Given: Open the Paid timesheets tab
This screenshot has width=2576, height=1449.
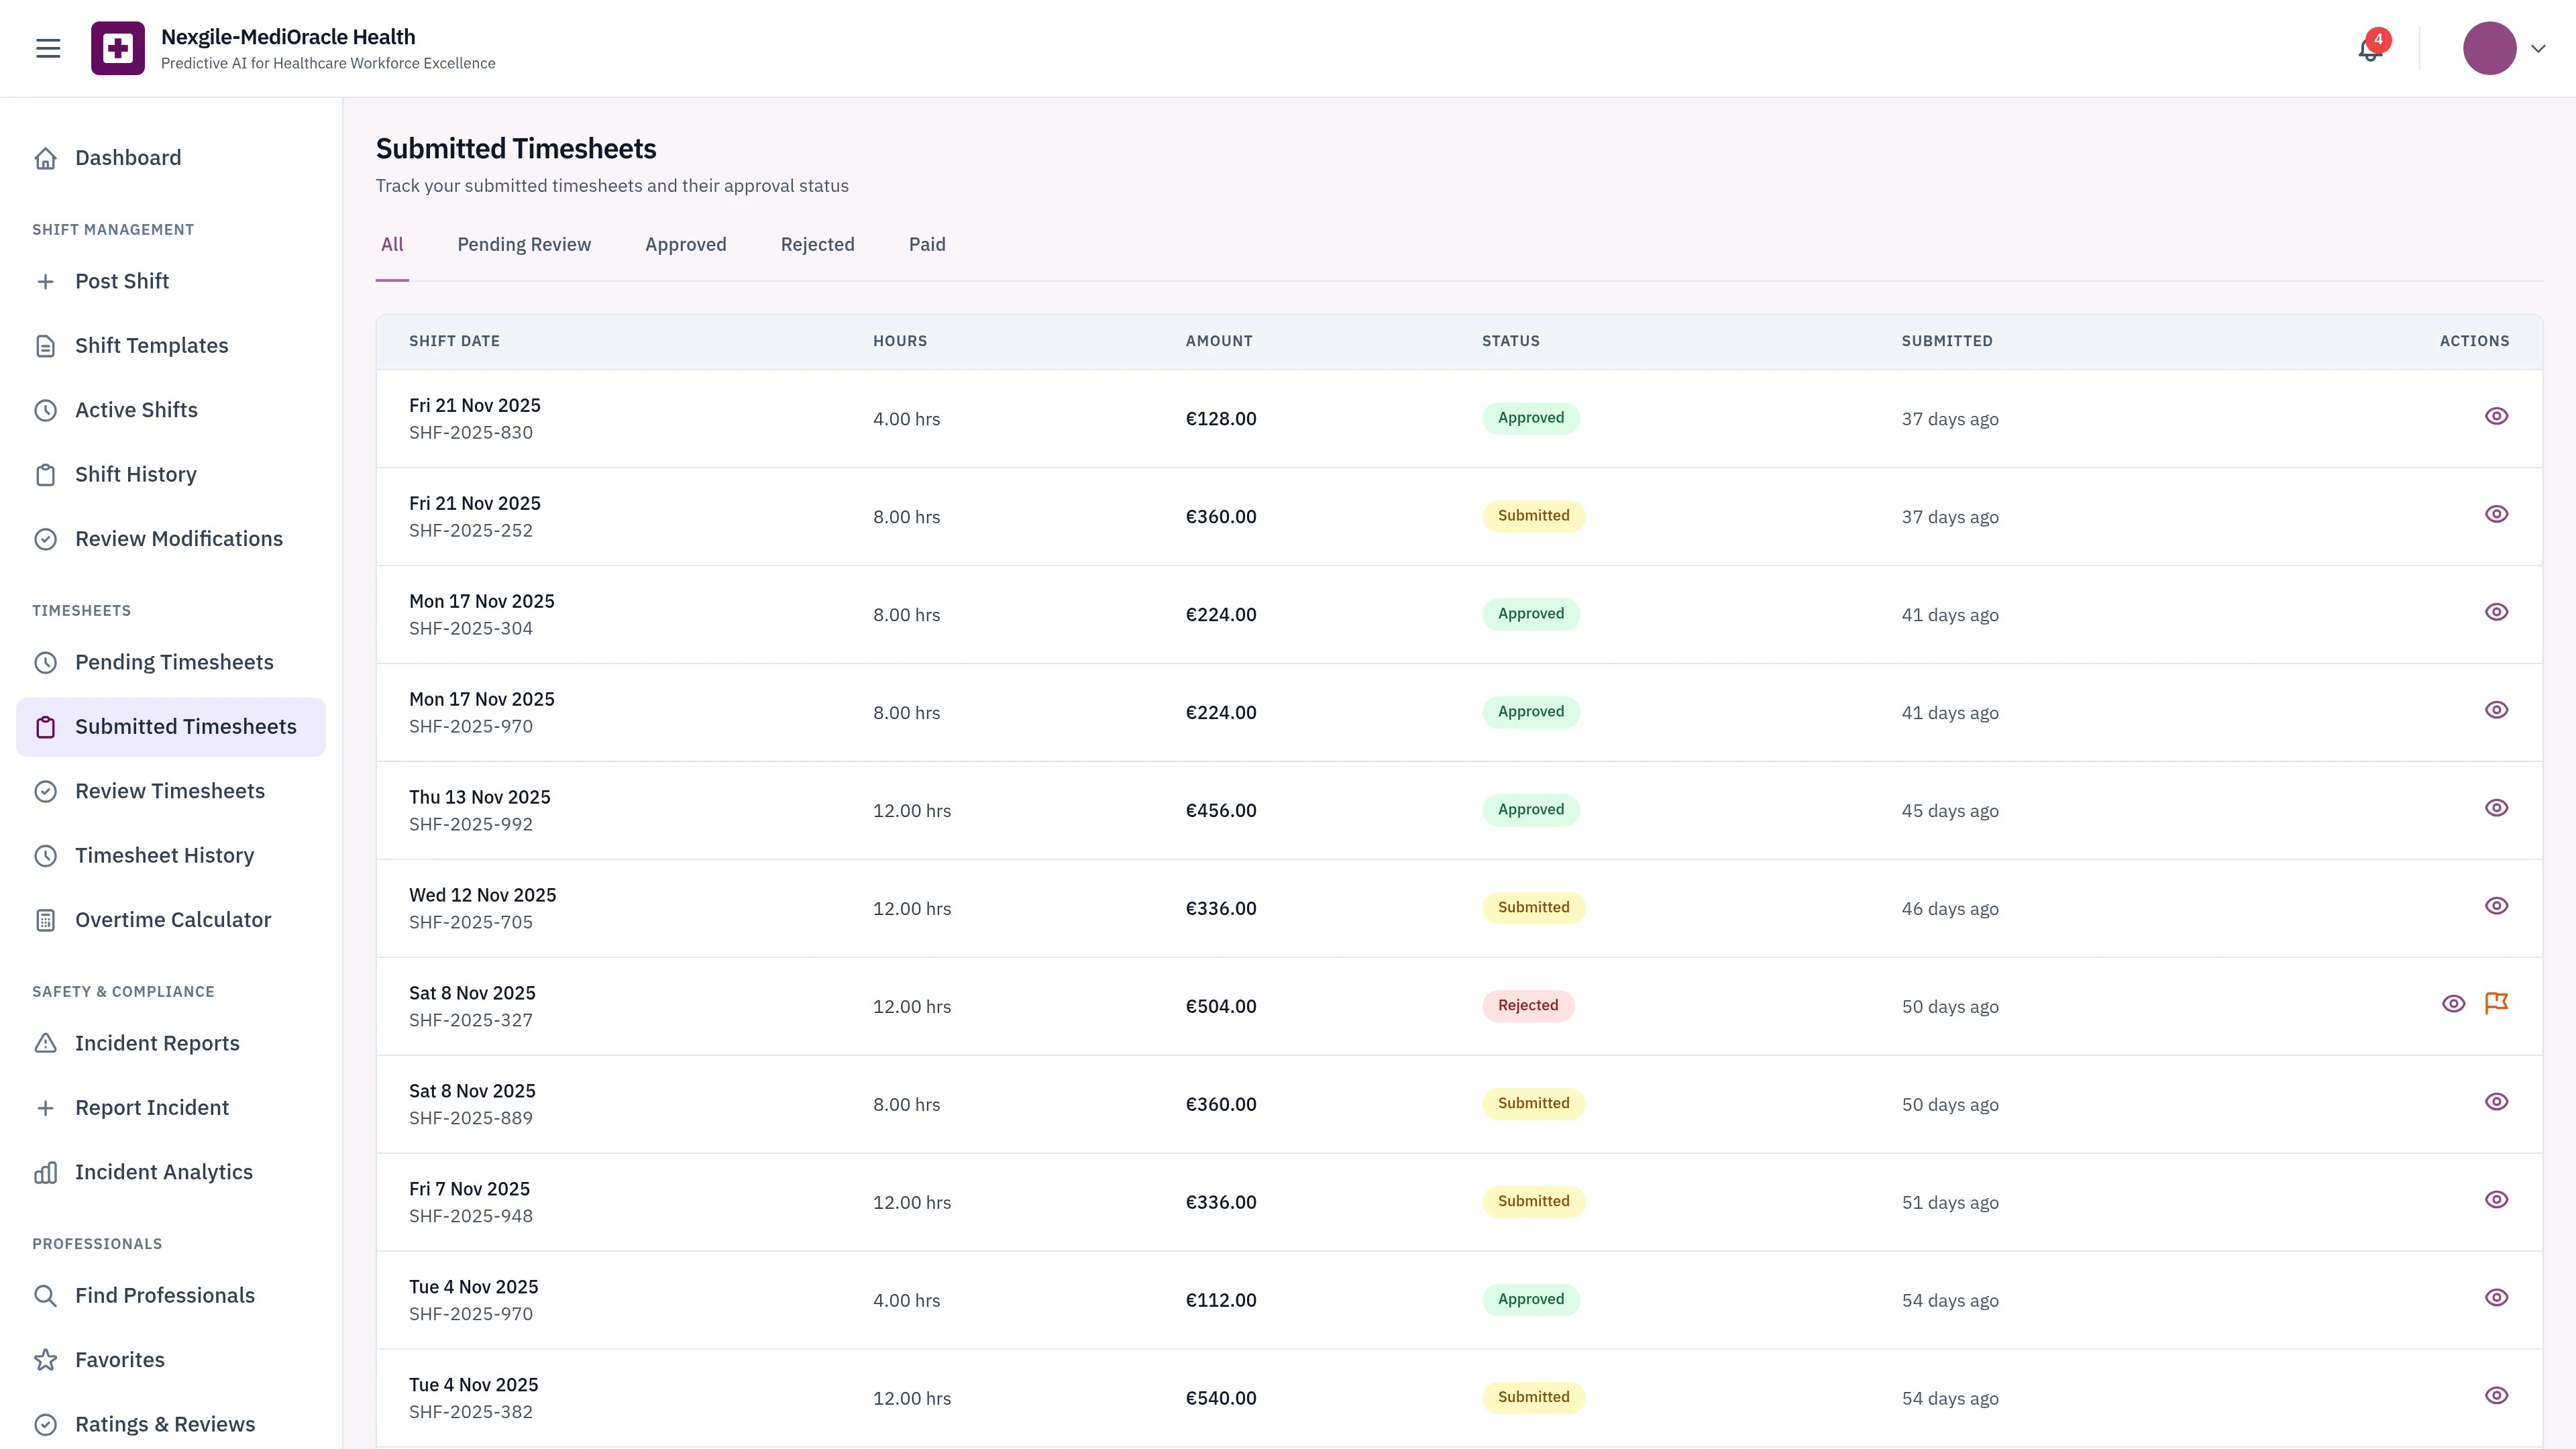Looking at the screenshot, I should (927, 244).
